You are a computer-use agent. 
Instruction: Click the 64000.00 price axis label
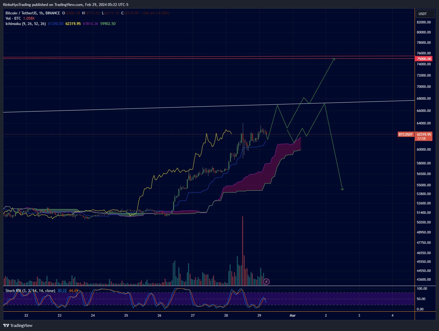coord(424,123)
